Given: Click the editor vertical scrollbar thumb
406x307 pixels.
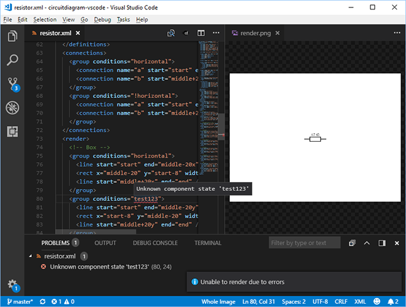Looking at the screenshot, I should tap(221, 127).
